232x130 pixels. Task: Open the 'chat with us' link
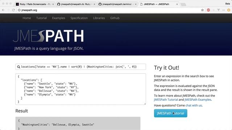click(x=194, y=105)
